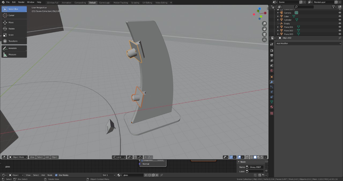Select the Select Box tool
The image size is (343, 181).
pyautogui.click(x=14, y=9)
